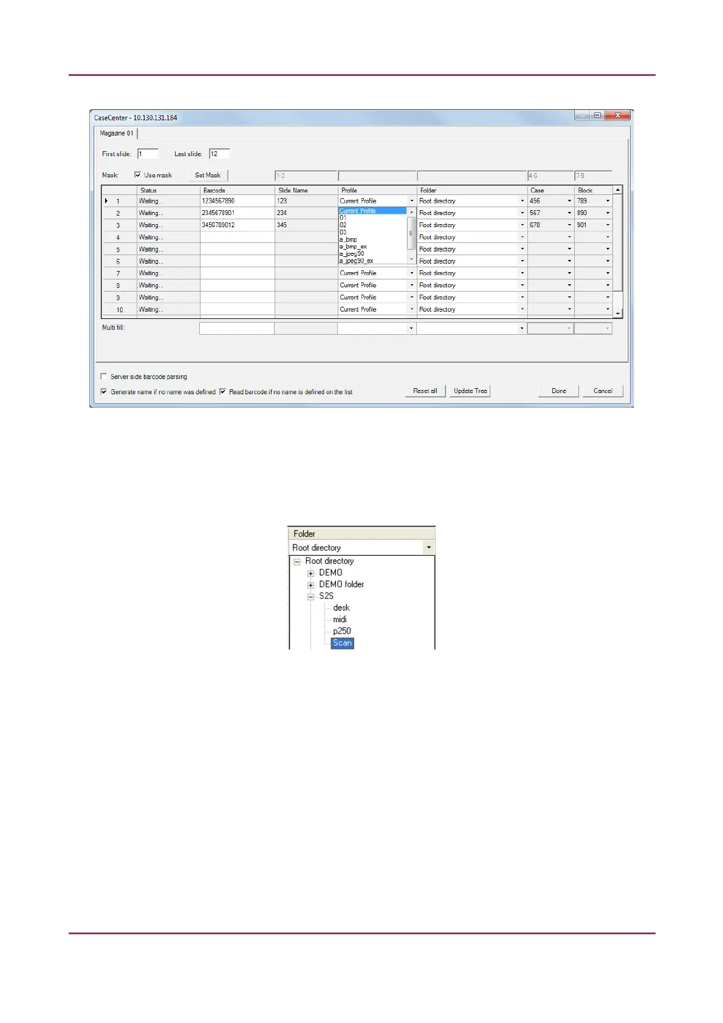Click slide name cell 345
Screen dimensions: 723x1023
[306, 225]
